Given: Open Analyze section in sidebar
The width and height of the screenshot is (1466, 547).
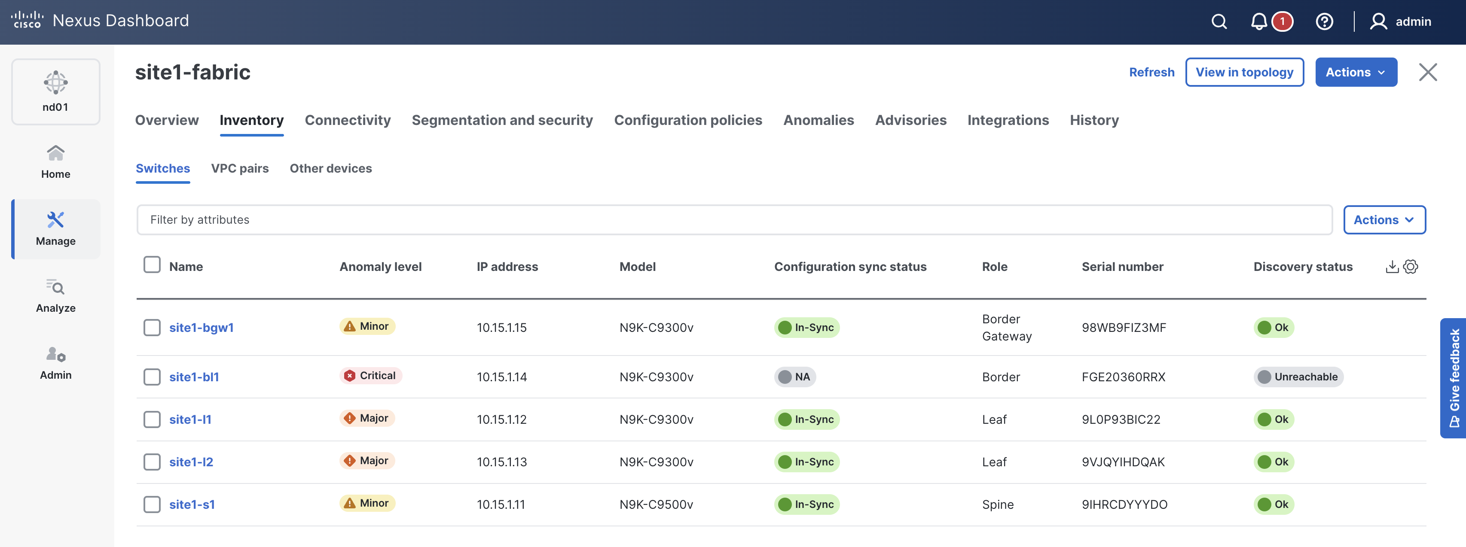Looking at the screenshot, I should (x=56, y=296).
